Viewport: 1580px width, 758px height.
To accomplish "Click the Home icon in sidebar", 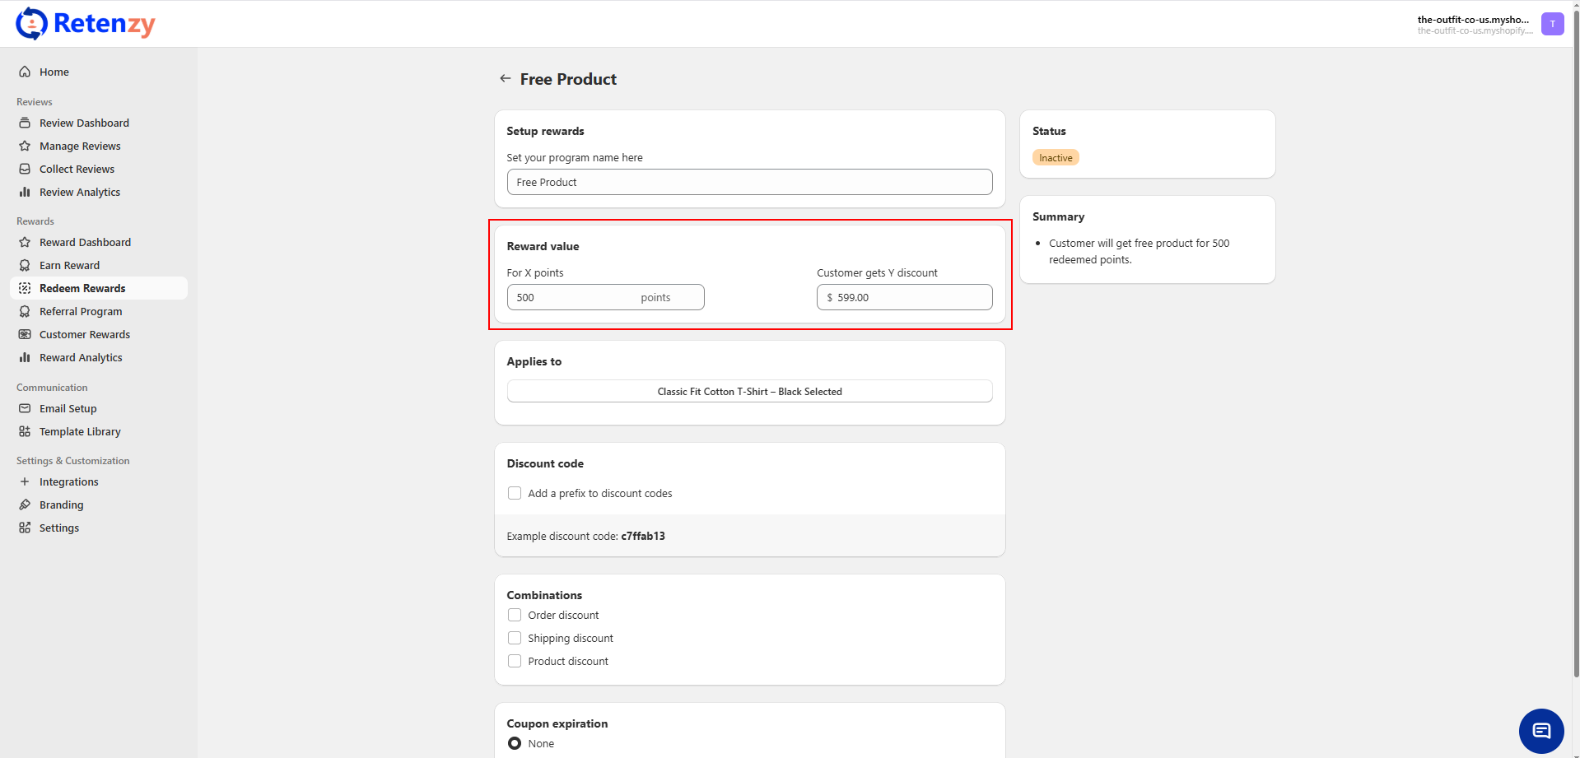I will coord(25,72).
